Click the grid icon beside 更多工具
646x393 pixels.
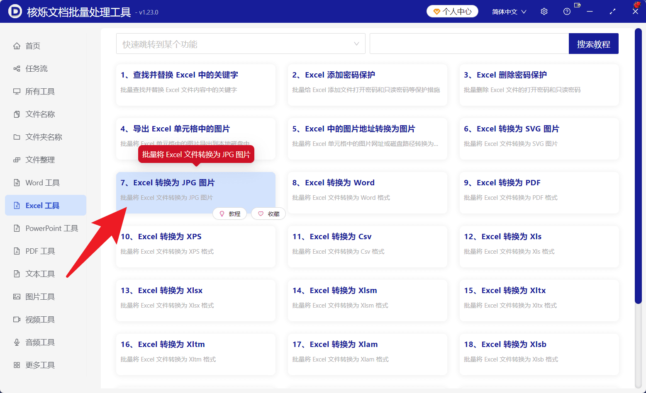coord(17,365)
